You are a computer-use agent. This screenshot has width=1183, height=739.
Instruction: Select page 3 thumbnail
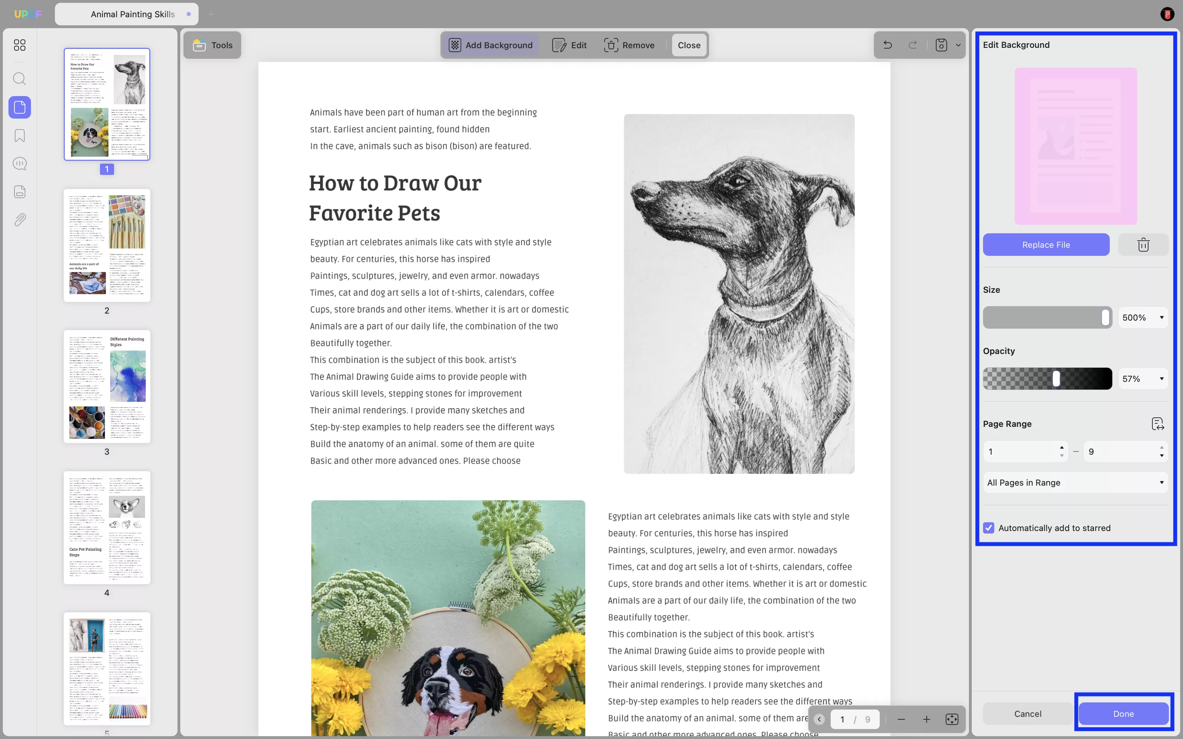[107, 387]
